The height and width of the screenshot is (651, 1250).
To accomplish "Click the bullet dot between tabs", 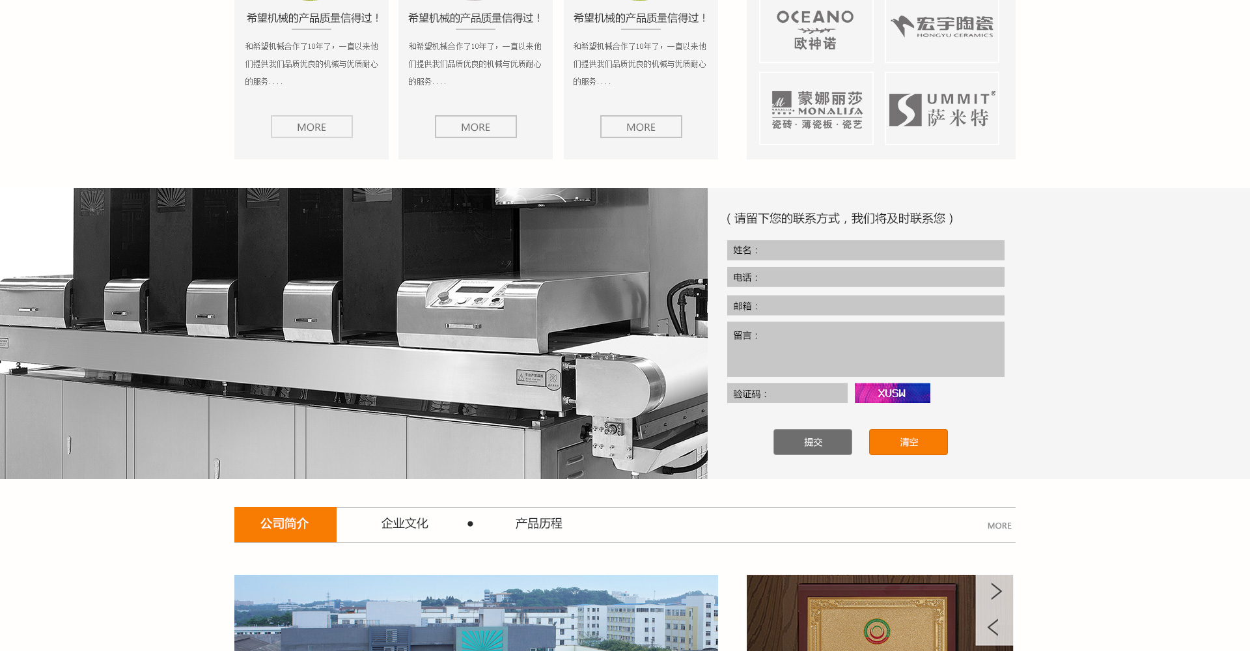I will (x=470, y=524).
